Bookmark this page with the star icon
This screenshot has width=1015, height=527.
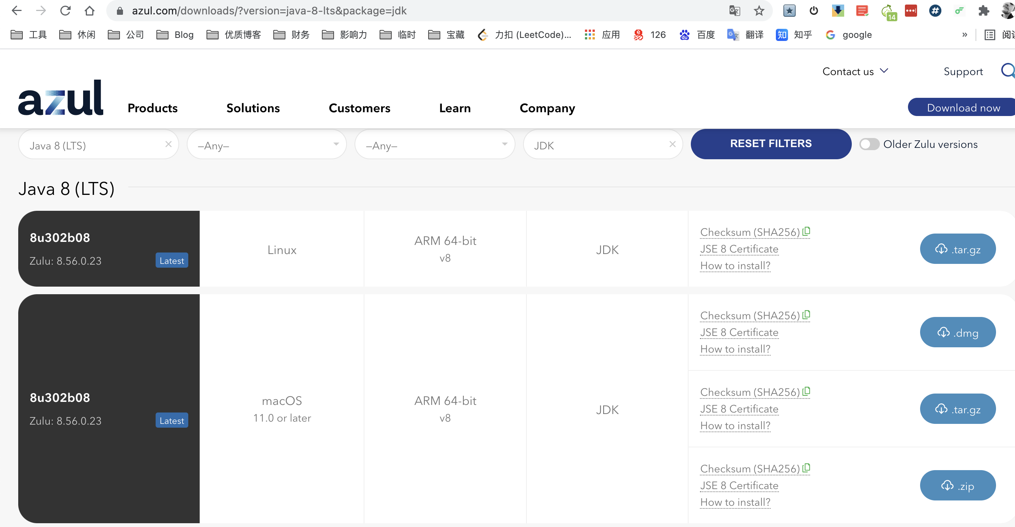coord(759,11)
